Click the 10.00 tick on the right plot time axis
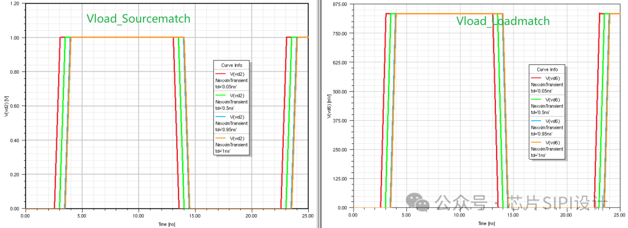The image size is (628, 228). point(459,215)
